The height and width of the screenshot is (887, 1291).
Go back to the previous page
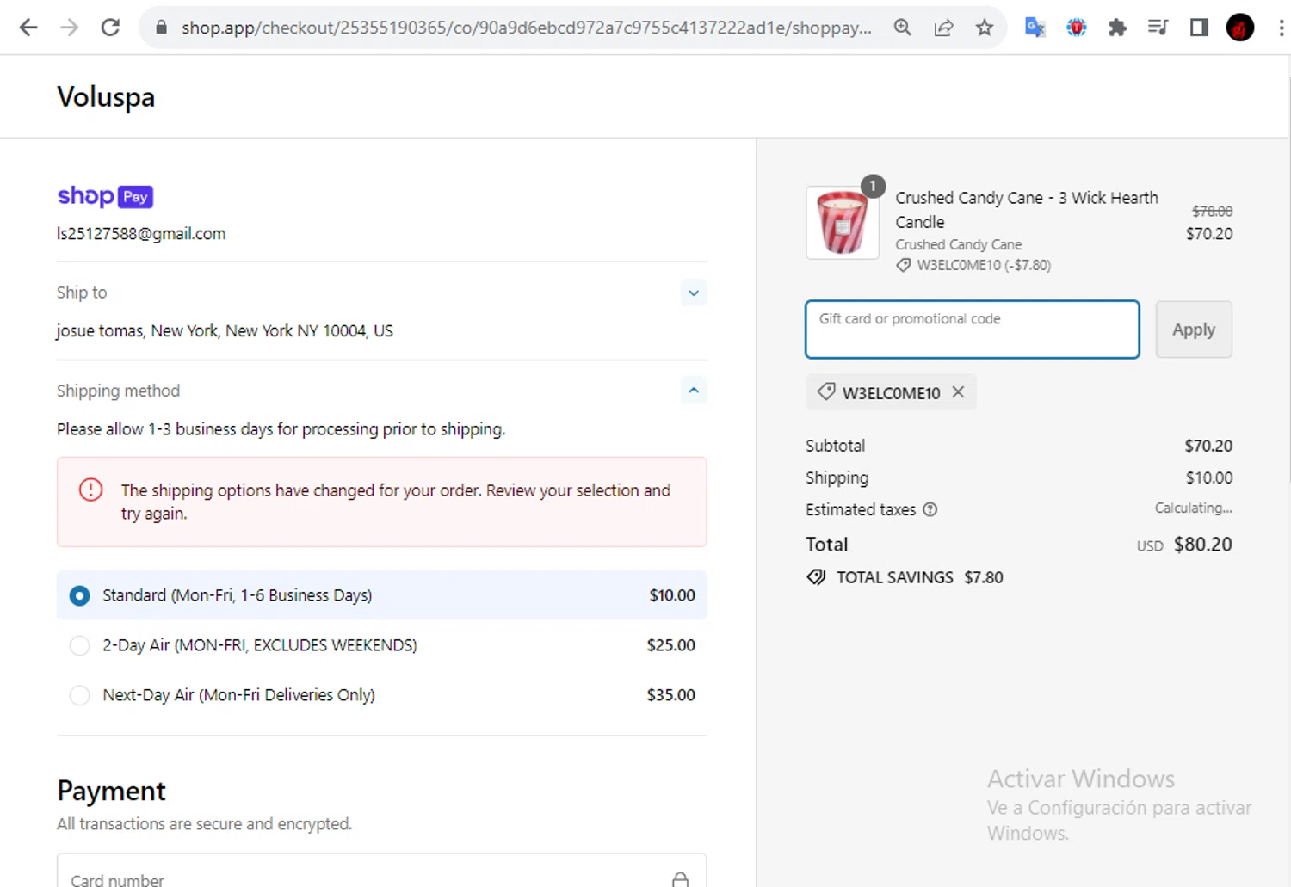coord(28,28)
